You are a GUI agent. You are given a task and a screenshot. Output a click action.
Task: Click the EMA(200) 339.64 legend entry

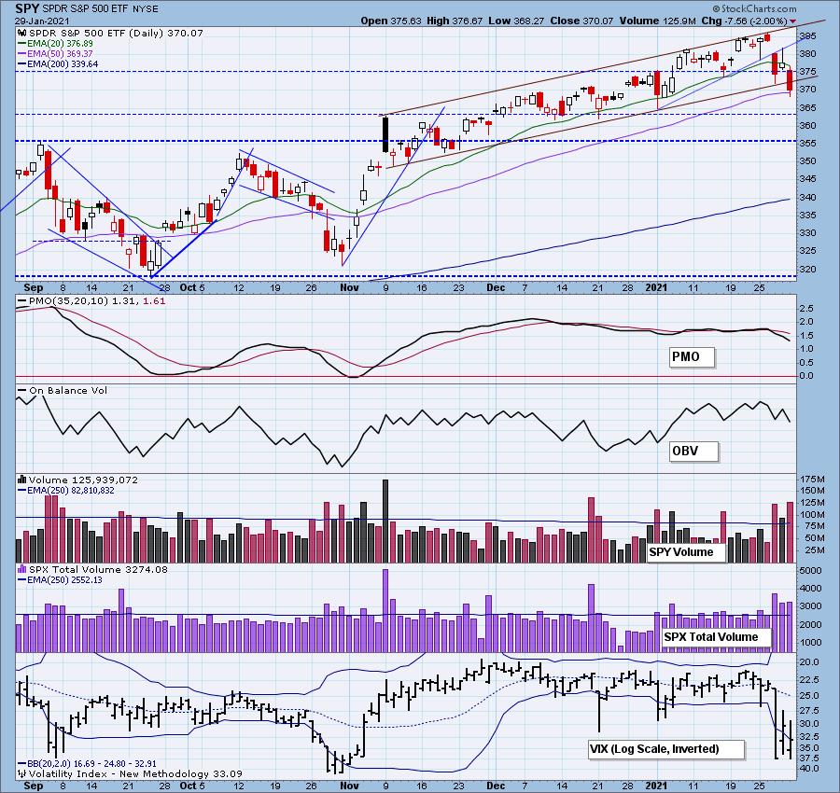coord(63,63)
